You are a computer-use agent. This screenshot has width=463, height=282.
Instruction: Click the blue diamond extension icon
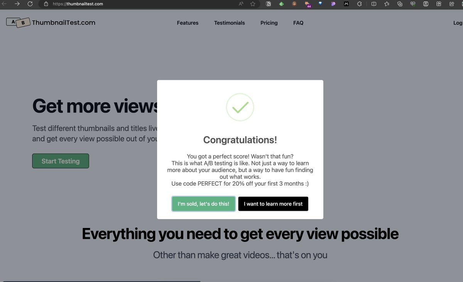pyautogui.click(x=320, y=3)
